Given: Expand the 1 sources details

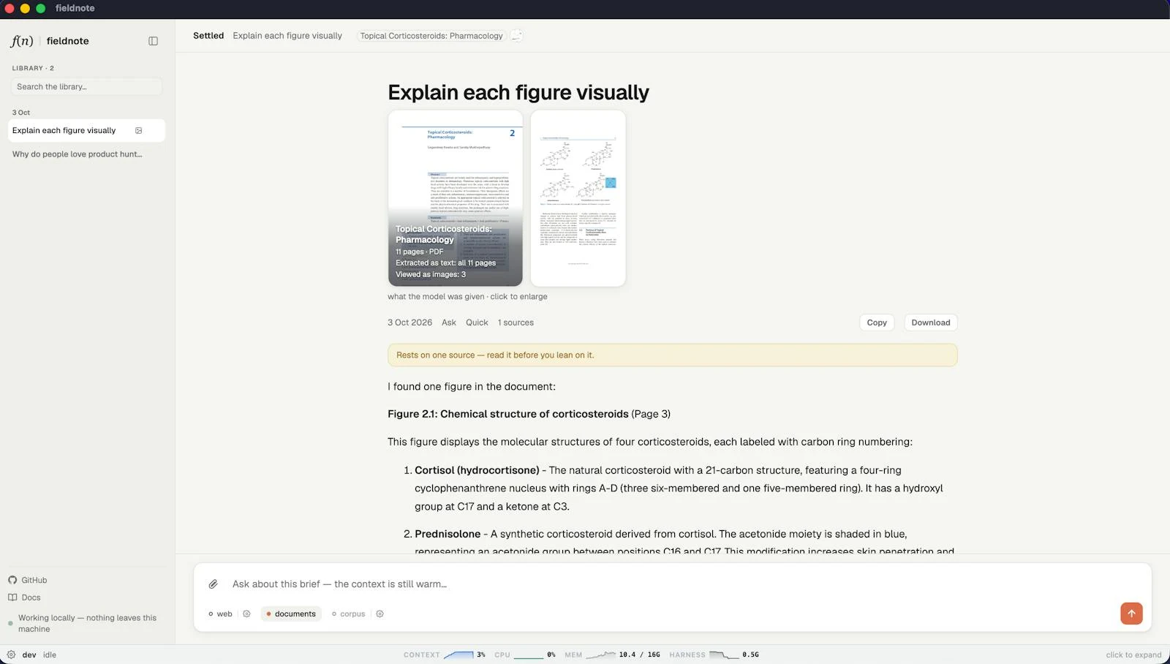Looking at the screenshot, I should pos(516,322).
